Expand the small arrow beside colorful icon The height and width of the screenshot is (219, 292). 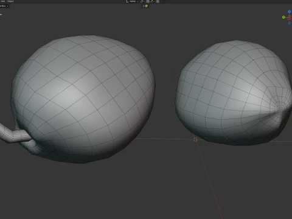pos(144,6)
